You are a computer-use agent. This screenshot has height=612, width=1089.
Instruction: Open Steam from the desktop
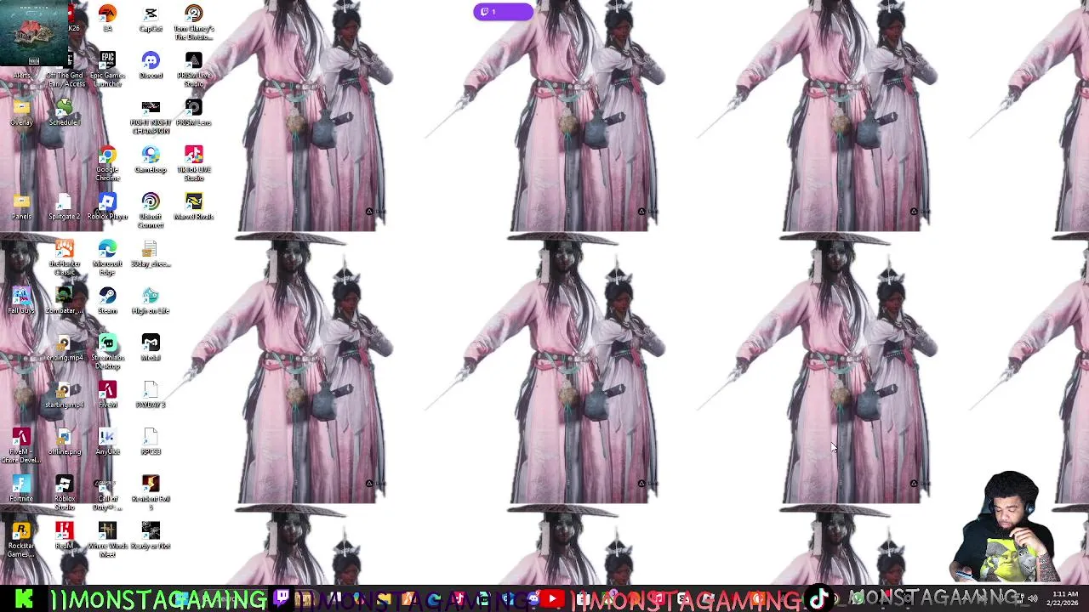pyautogui.click(x=107, y=300)
